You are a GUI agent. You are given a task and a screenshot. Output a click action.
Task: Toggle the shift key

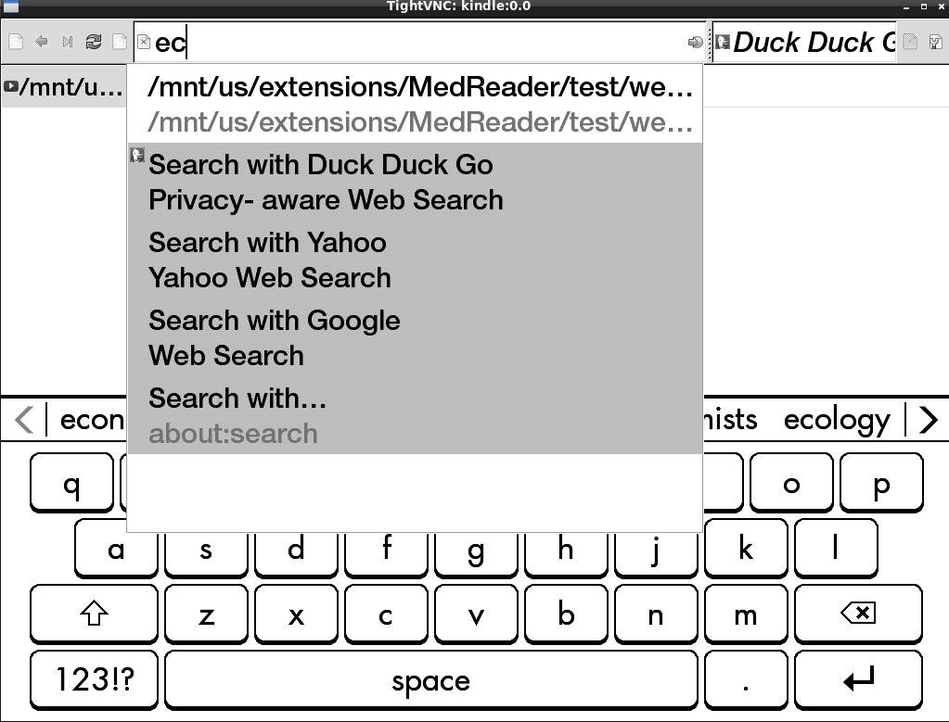click(x=94, y=614)
